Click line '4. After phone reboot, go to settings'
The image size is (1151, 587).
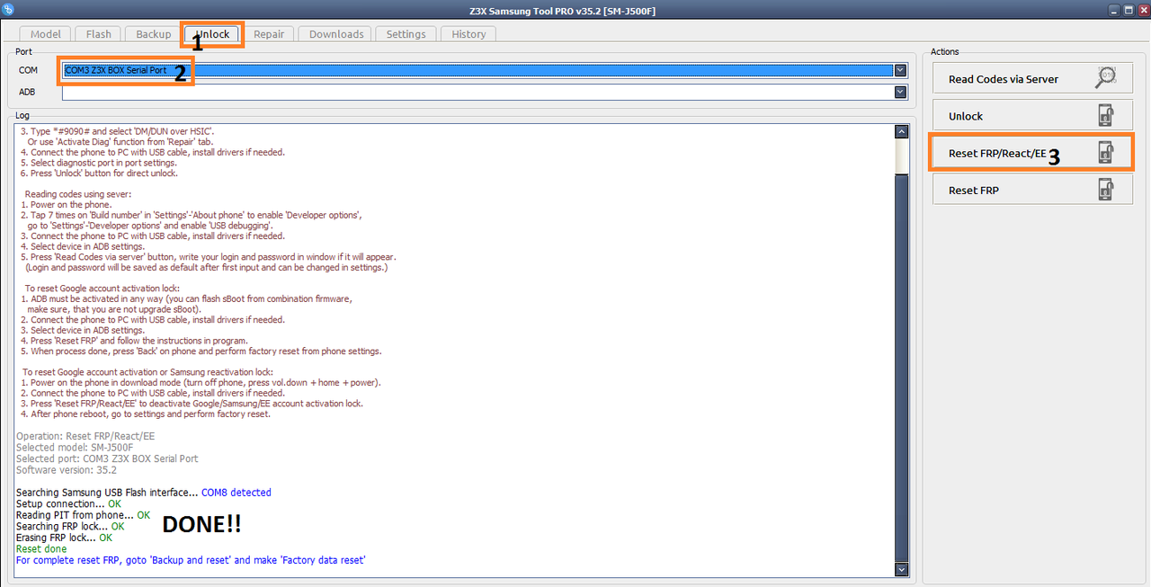pos(145,414)
